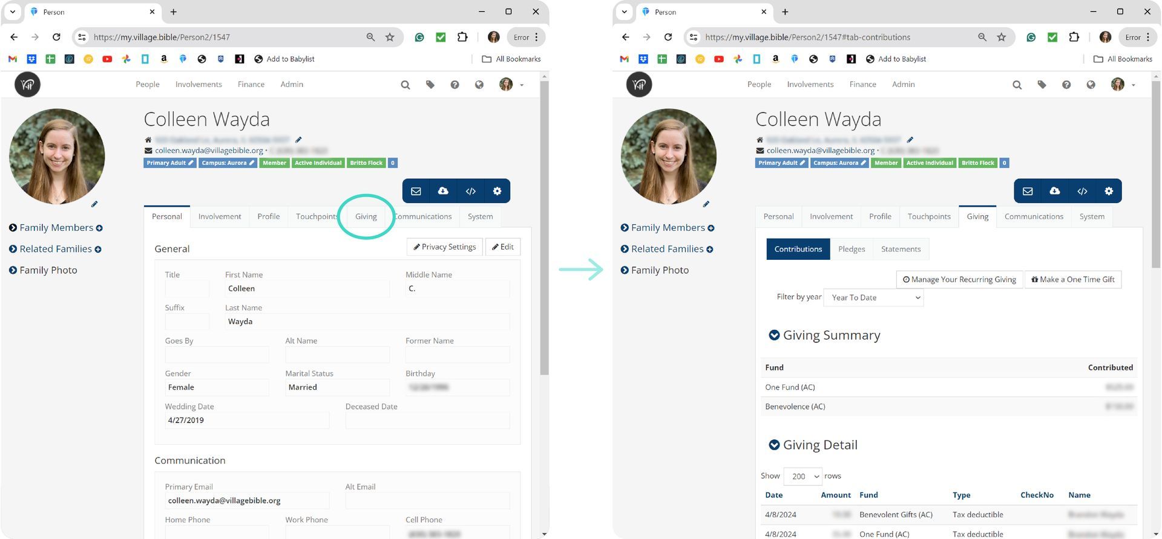Click the Privacy Settings button

tap(445, 247)
